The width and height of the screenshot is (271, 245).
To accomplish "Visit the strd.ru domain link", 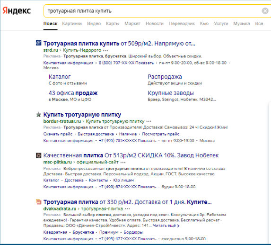I will tap(51, 50).
